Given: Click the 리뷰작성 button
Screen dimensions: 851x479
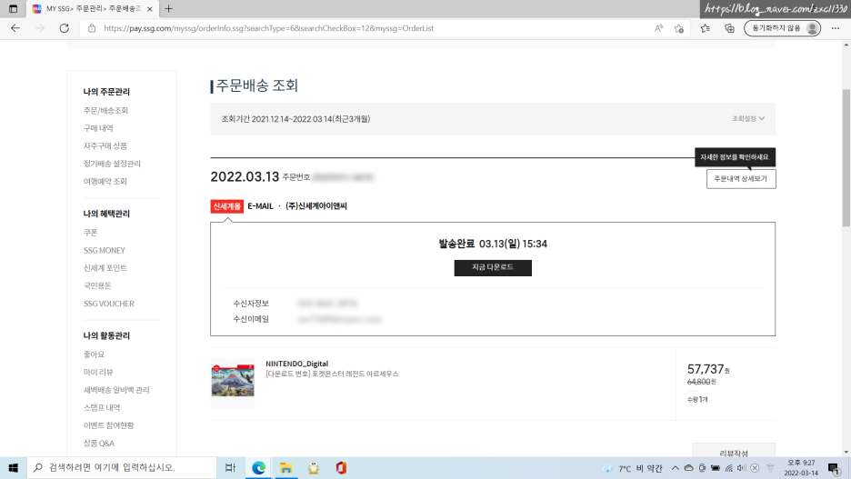Looking at the screenshot, I should (x=734, y=452).
